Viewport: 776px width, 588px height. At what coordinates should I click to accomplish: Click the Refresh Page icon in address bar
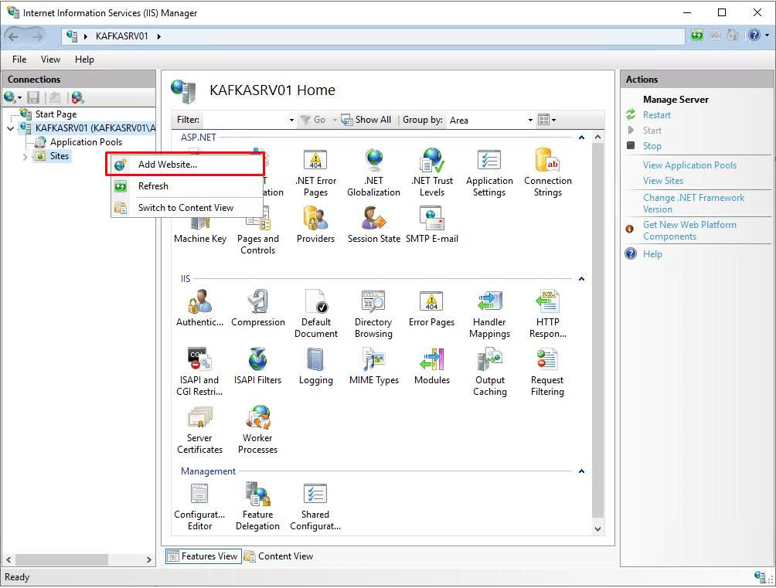click(697, 35)
